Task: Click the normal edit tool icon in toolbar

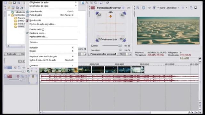Action: [x=83, y=3]
